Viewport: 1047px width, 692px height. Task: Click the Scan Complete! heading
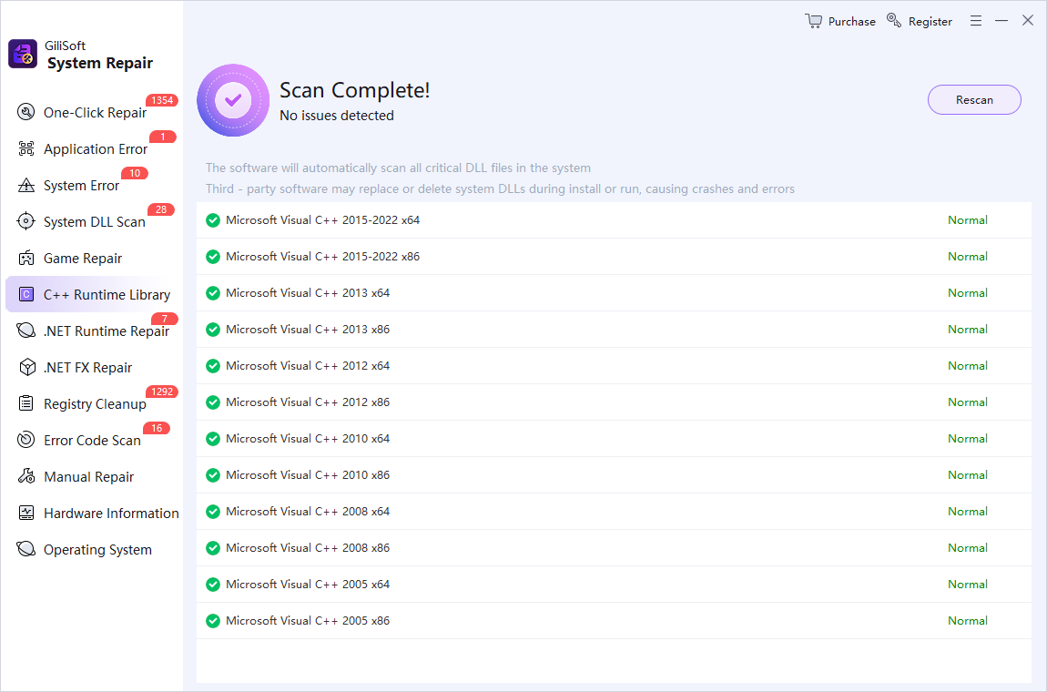point(354,90)
